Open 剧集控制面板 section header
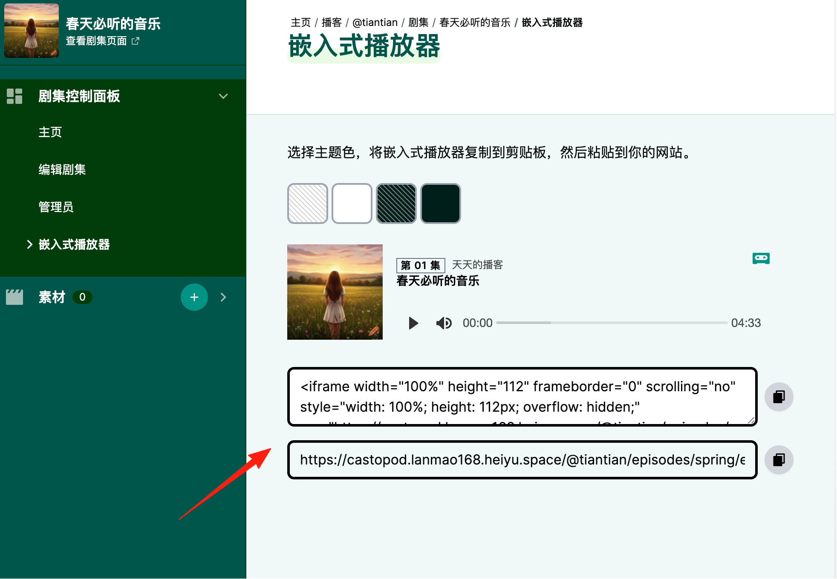 coord(79,96)
